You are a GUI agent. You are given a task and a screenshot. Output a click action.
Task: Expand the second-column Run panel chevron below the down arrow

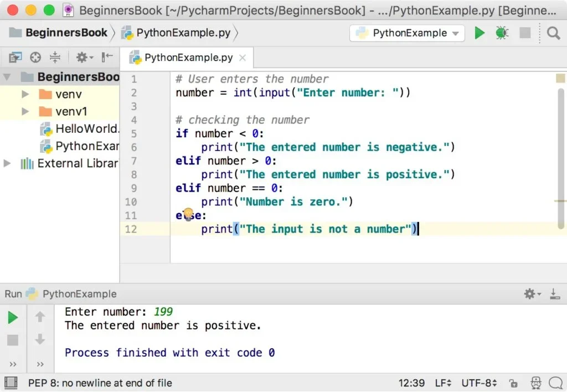[40, 364]
